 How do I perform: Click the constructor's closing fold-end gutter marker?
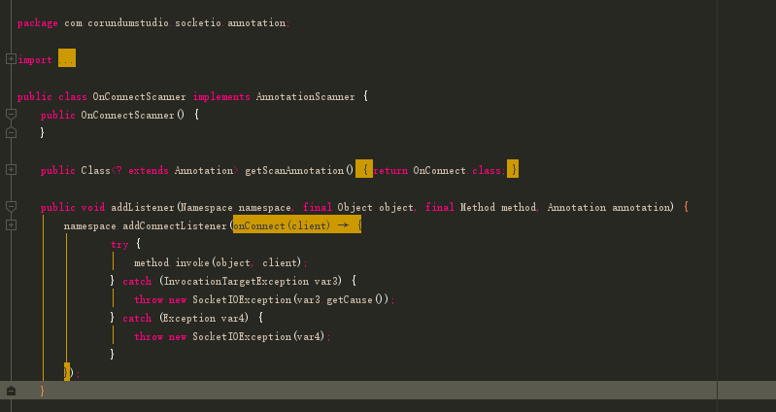click(11, 133)
